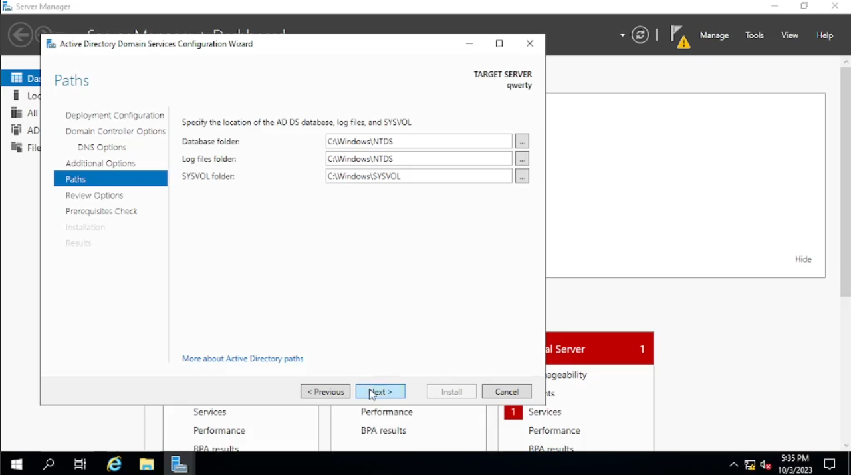Screen dimensions: 851x475
Task: Open the Tools menu
Action: (755, 35)
